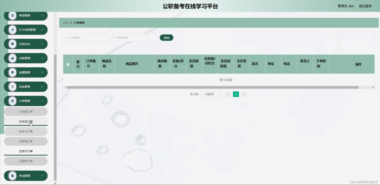Click 订单管理 breadcrumb text
The width and height of the screenshot is (380, 185).
(79, 23)
